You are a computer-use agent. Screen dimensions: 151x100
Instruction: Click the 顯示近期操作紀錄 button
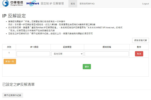pyautogui.click(x=13, y=95)
